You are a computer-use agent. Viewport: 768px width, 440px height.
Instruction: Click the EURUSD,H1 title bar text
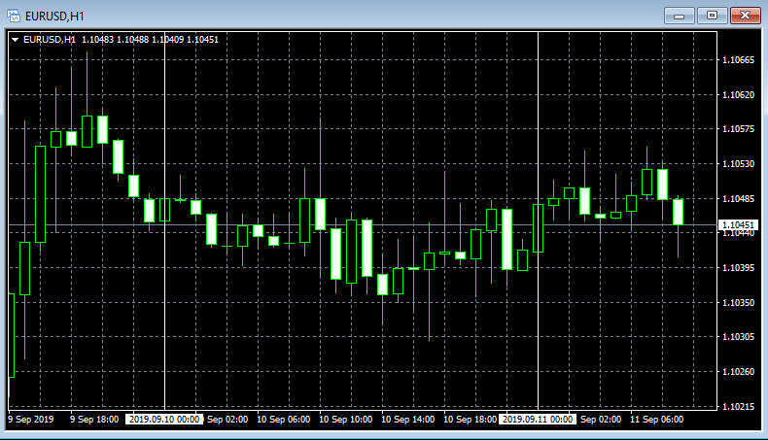tap(54, 17)
